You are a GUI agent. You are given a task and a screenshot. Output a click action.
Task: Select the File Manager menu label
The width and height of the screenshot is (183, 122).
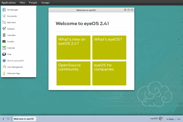(13, 10)
